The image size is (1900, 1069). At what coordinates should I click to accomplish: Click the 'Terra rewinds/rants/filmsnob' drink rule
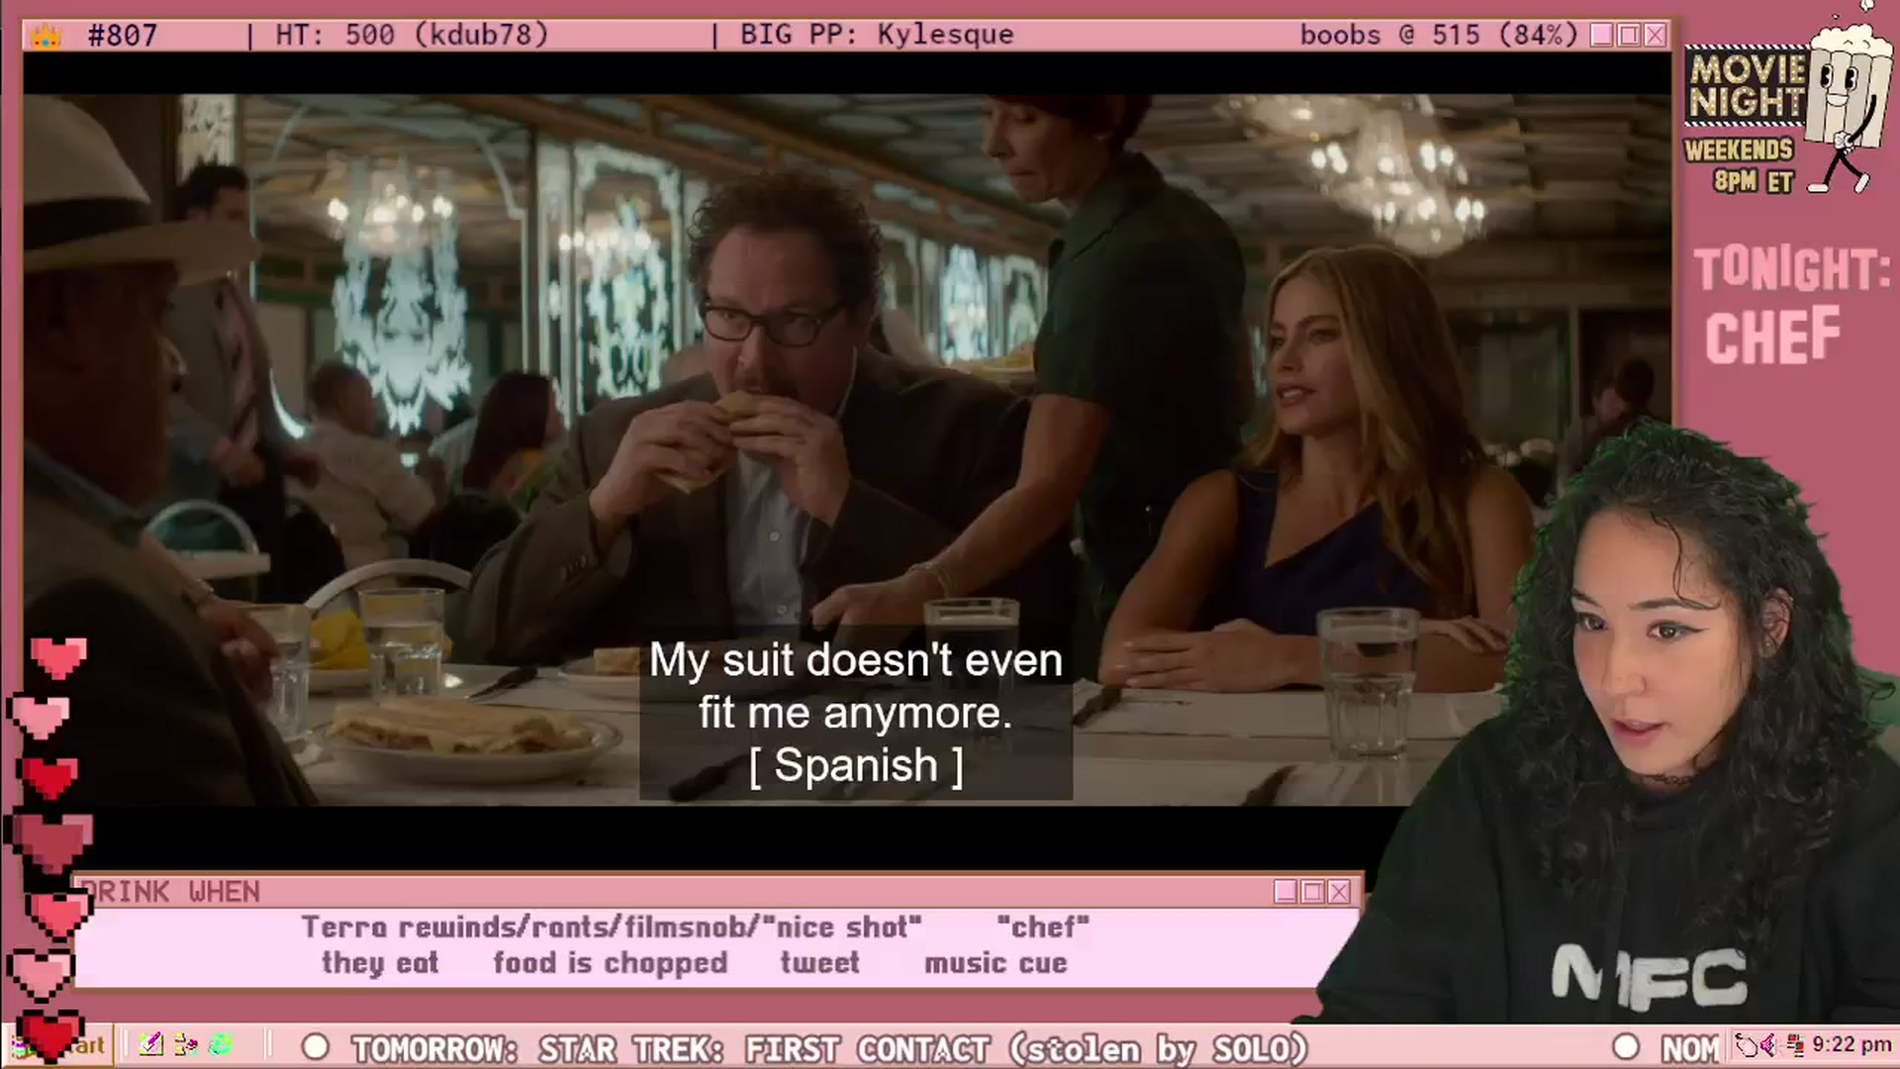tap(612, 927)
